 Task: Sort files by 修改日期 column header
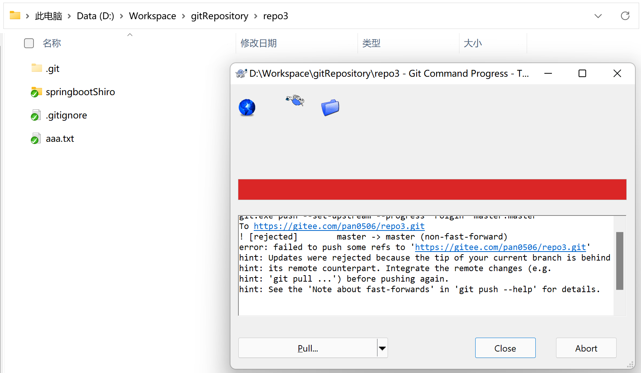[259, 43]
